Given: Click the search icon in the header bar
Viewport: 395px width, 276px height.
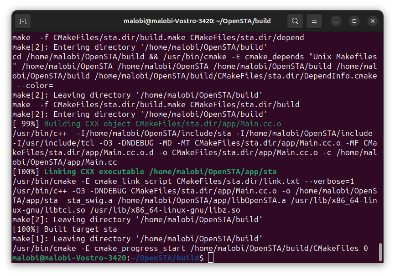Looking at the screenshot, I should pyautogui.click(x=295, y=21).
